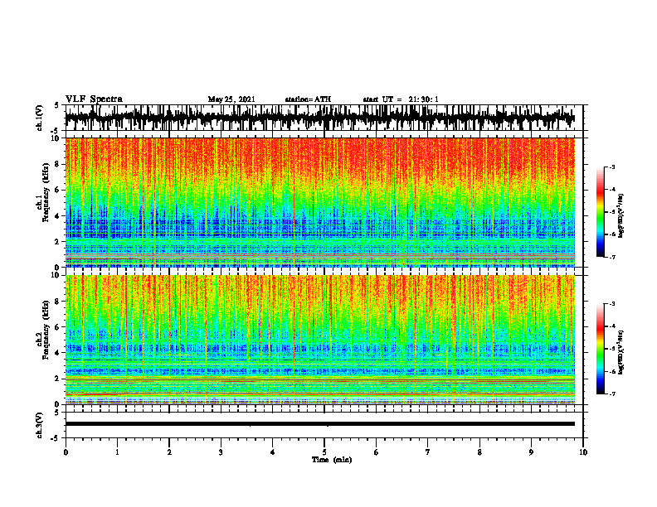Click the "station= ATH" header label
This screenshot has width=657, height=507.
click(308, 99)
